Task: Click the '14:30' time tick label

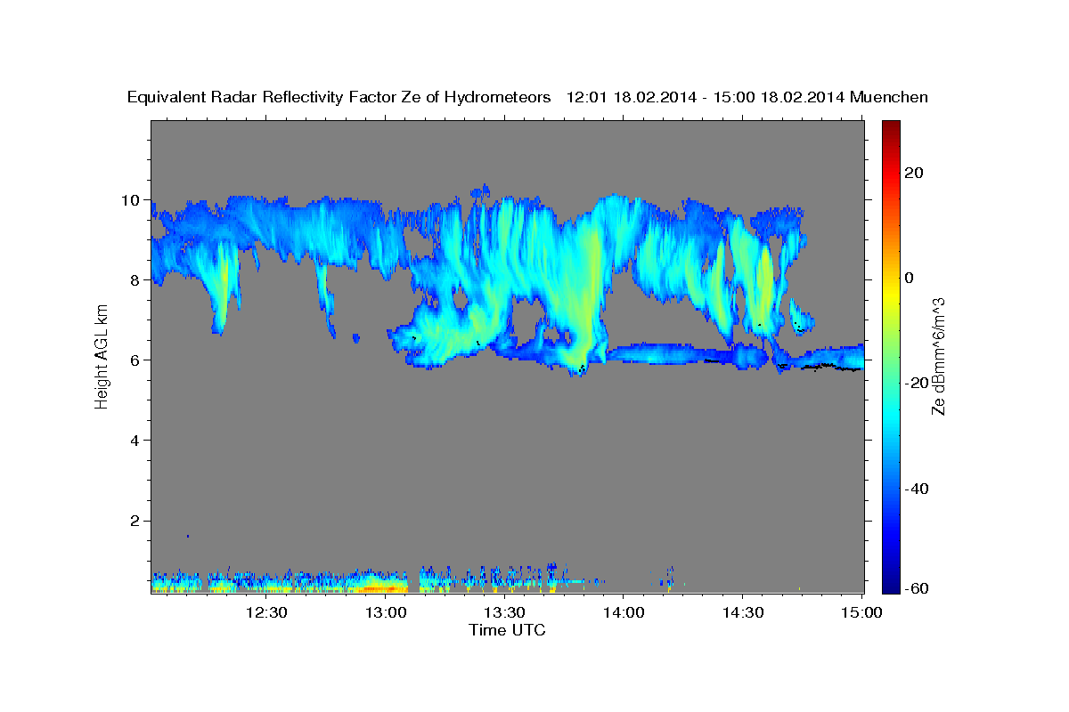Action: pyautogui.click(x=742, y=613)
